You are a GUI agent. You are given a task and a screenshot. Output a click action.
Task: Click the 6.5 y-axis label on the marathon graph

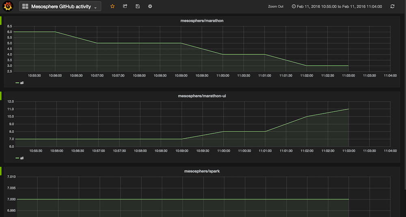pyautogui.click(x=10, y=26)
